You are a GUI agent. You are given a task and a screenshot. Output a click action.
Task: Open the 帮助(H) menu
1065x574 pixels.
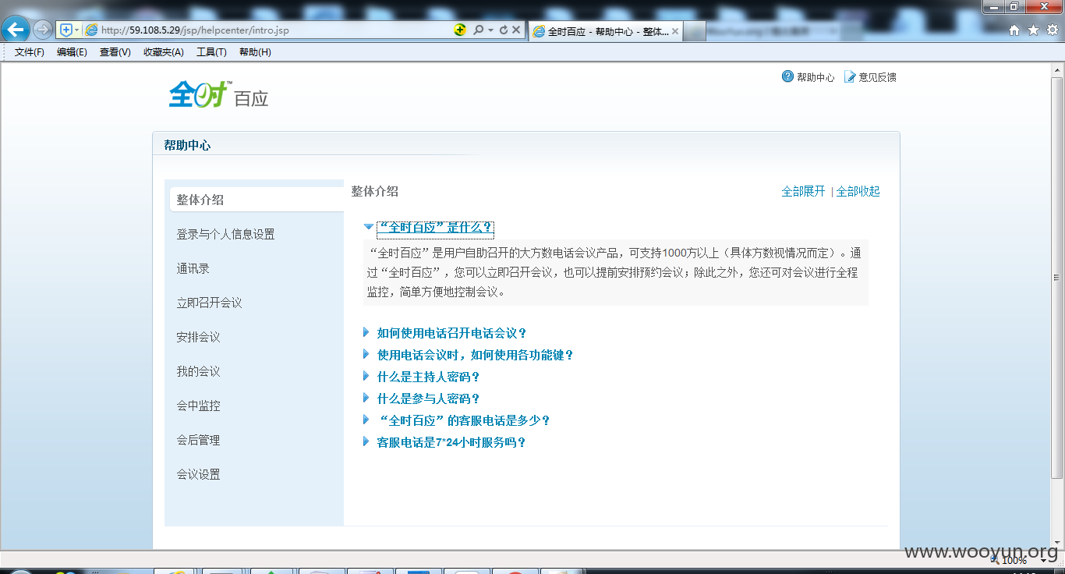[x=255, y=52]
